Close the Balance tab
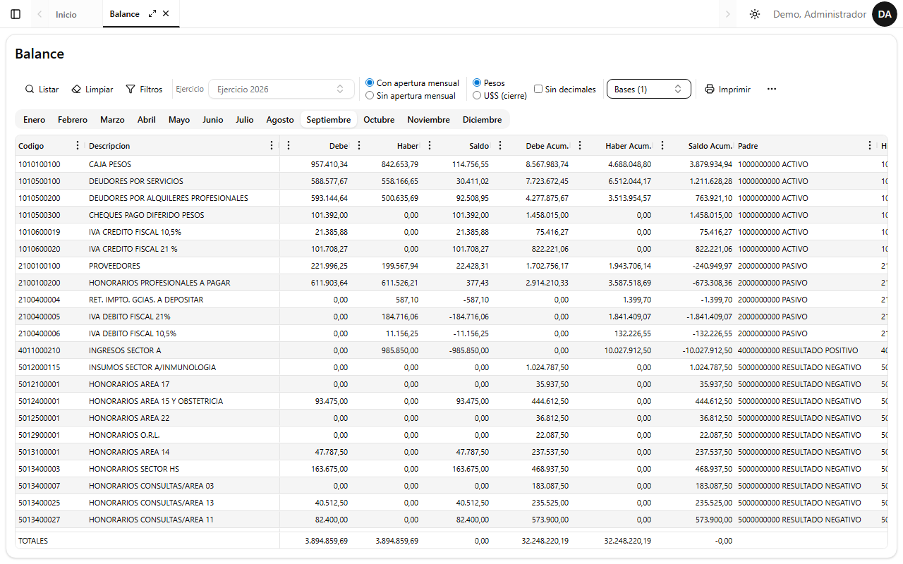 point(166,13)
